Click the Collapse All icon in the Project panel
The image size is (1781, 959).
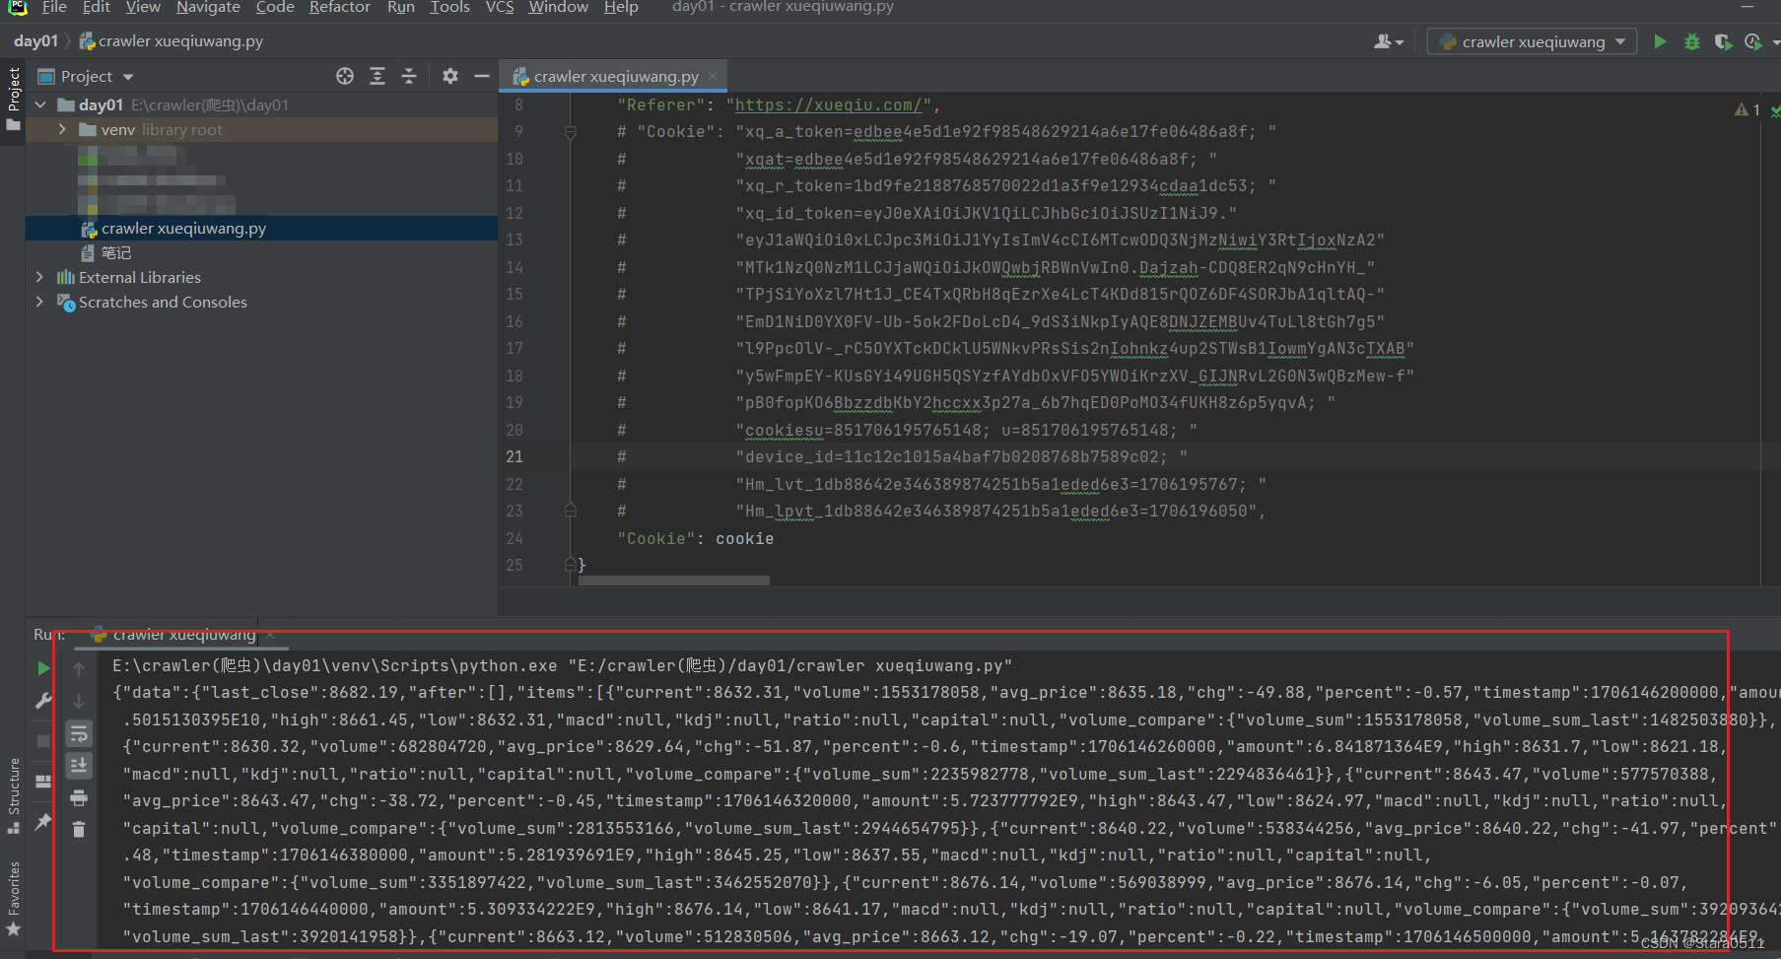[x=409, y=76]
